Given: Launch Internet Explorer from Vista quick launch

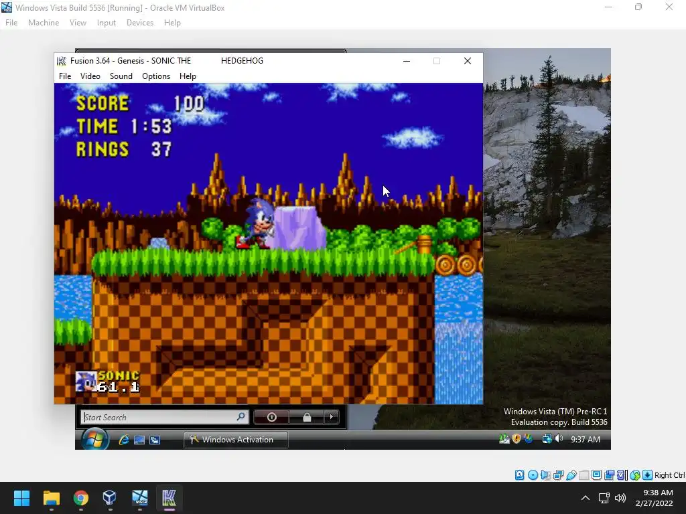Looking at the screenshot, I should [124, 440].
